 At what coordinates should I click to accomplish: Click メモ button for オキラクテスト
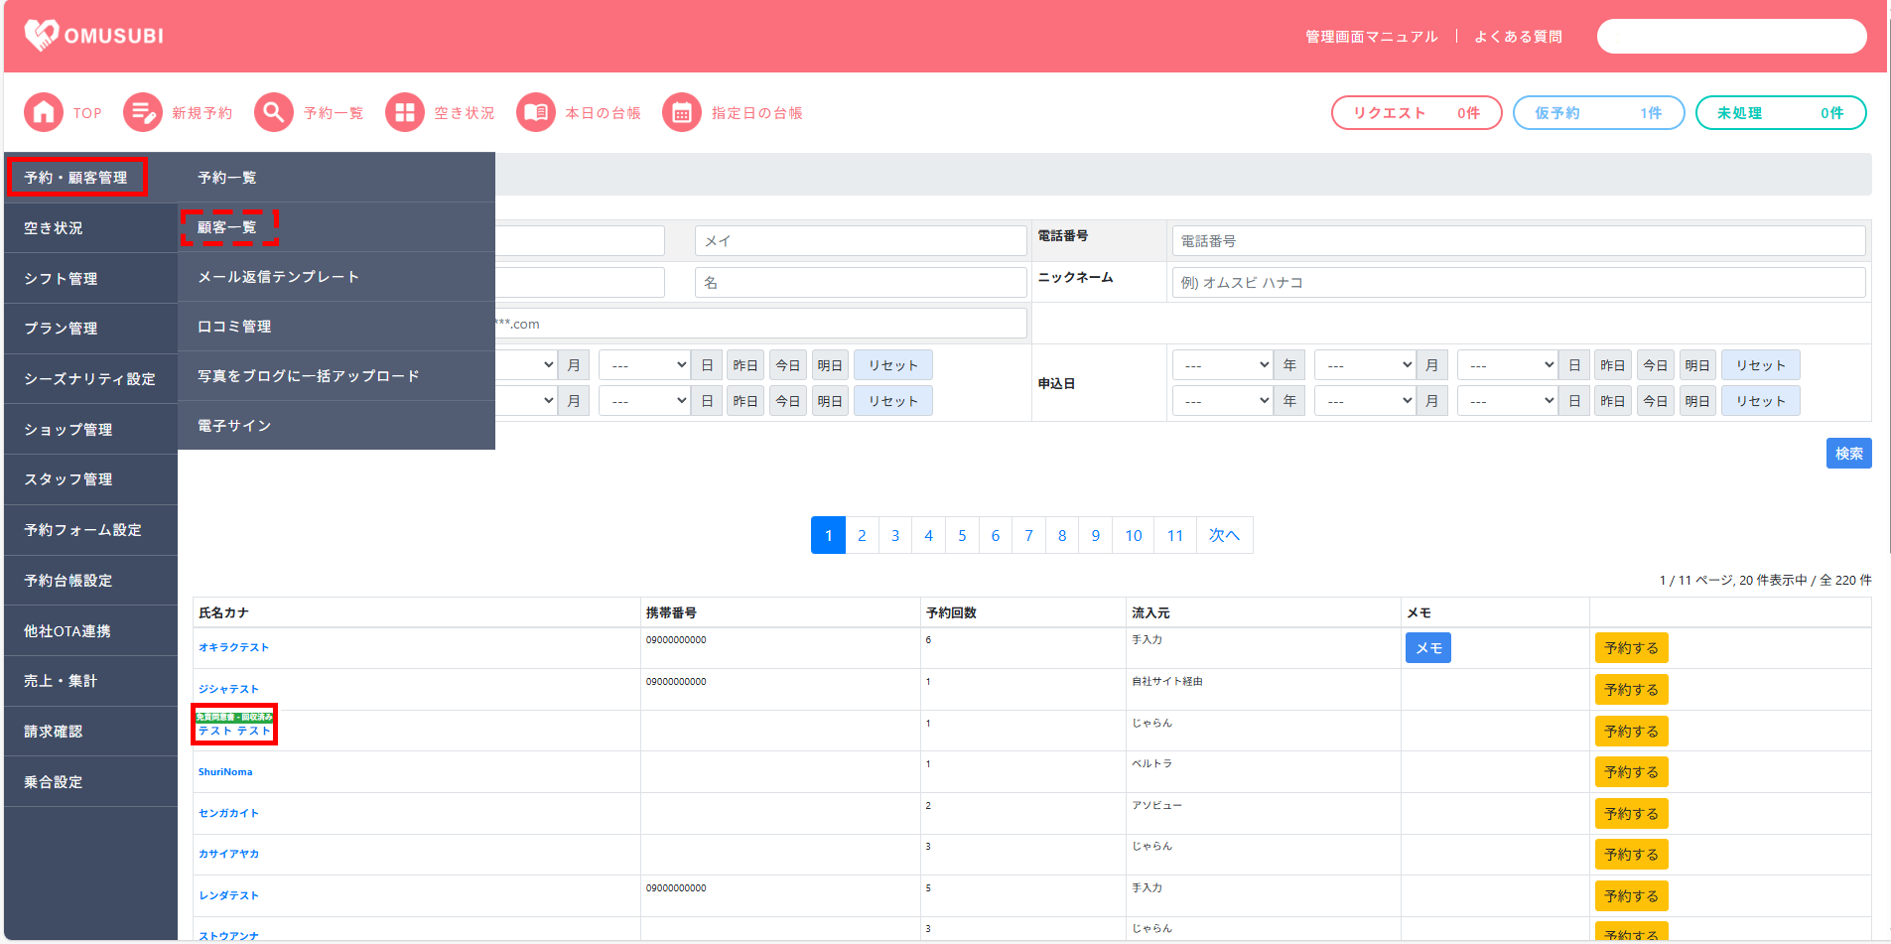1427,648
